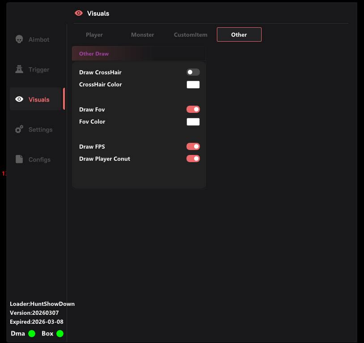Viewport: 364px width, 343px height.
Task: Select the Other tab
Action: point(239,35)
